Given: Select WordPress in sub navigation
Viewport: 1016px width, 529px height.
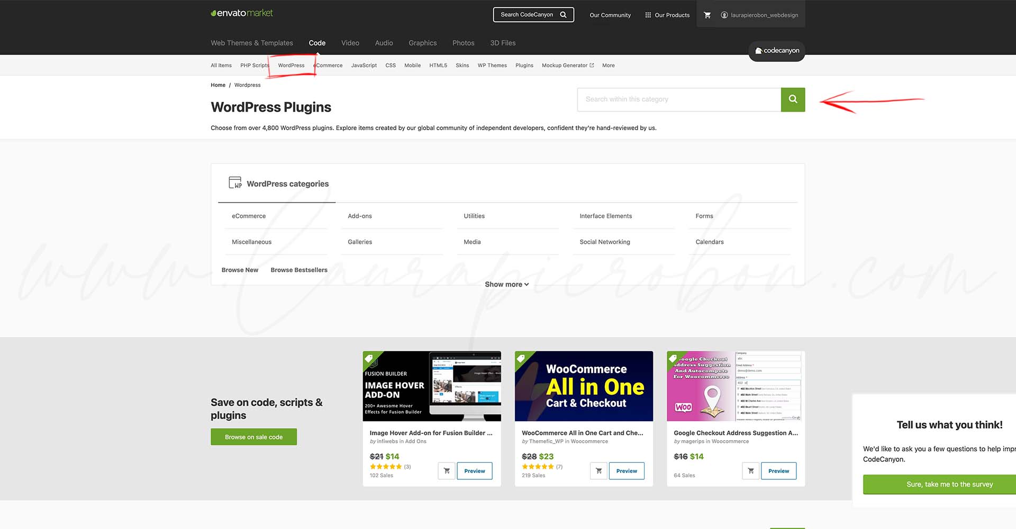Looking at the screenshot, I should tap(291, 66).
